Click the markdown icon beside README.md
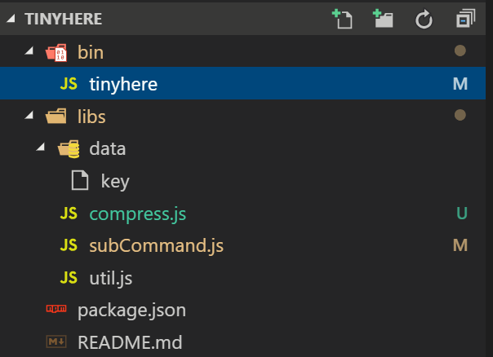Image resolution: width=493 pixels, height=357 pixels. point(56,342)
